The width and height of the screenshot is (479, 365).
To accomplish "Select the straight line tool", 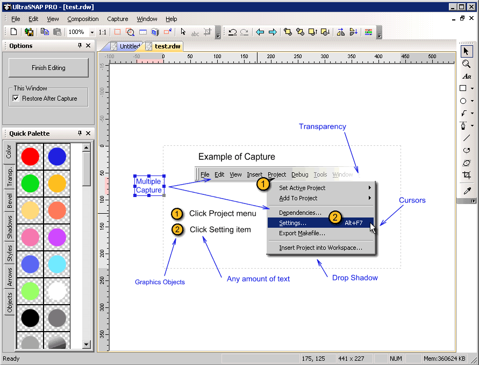I will point(466,138).
